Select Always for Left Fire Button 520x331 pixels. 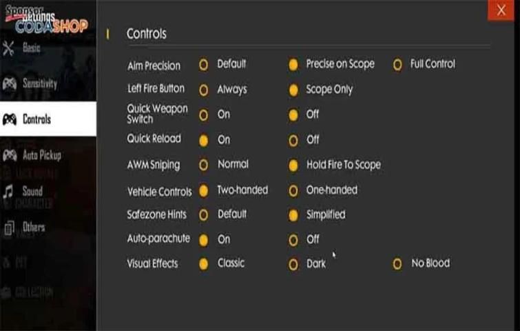click(204, 90)
